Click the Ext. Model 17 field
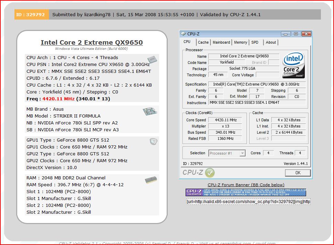Screen dimensions: 334x245 (257, 97)
